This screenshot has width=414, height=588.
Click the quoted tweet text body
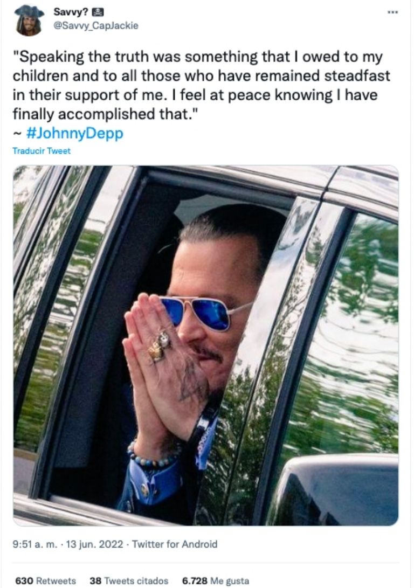201,86
